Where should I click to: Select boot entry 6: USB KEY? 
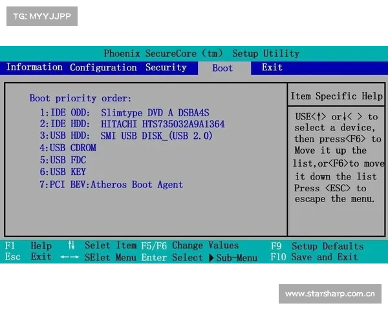pos(63,172)
